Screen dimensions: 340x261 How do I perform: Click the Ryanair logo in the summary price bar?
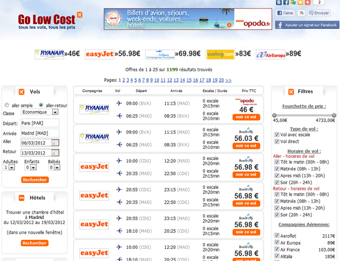[49, 54]
